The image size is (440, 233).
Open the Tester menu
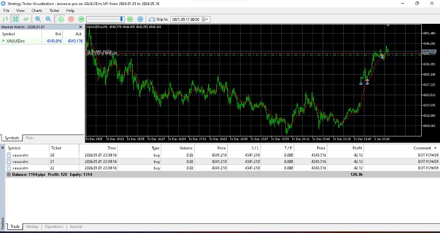pyautogui.click(x=54, y=11)
